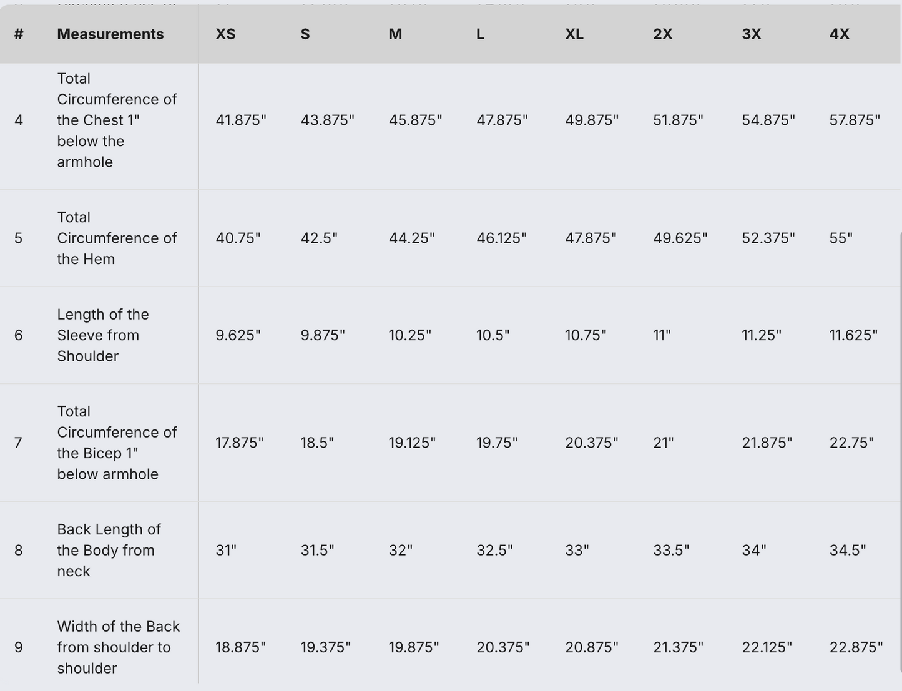Select the 2X size column header
902x691 pixels.
tap(662, 34)
